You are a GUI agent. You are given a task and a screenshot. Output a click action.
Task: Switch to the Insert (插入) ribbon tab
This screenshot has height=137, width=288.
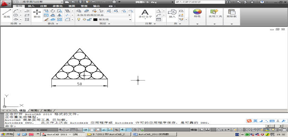(31, 6)
